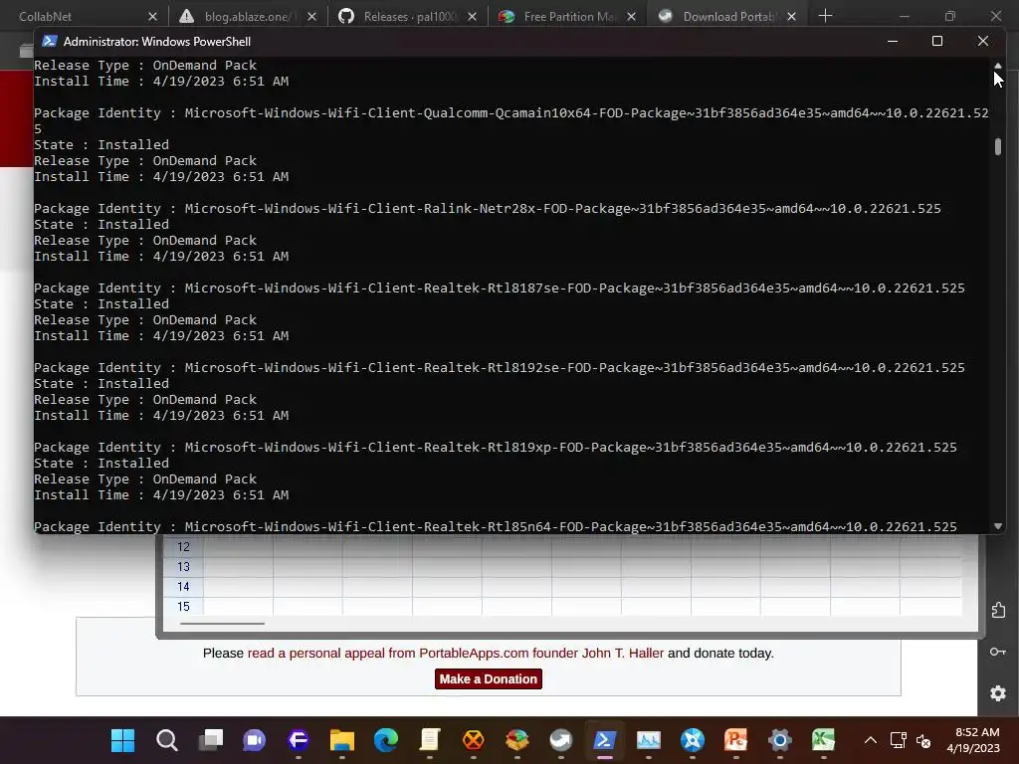Open the orange crossed-circle app on taskbar
The height and width of the screenshot is (764, 1019).
[x=473, y=740]
